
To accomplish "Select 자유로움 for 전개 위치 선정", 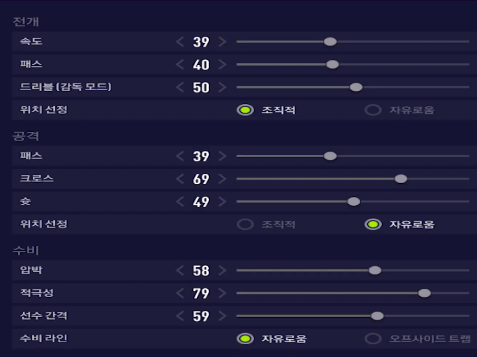I will pos(373,110).
